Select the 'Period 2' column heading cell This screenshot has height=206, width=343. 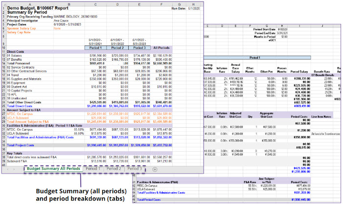click(x=117, y=47)
